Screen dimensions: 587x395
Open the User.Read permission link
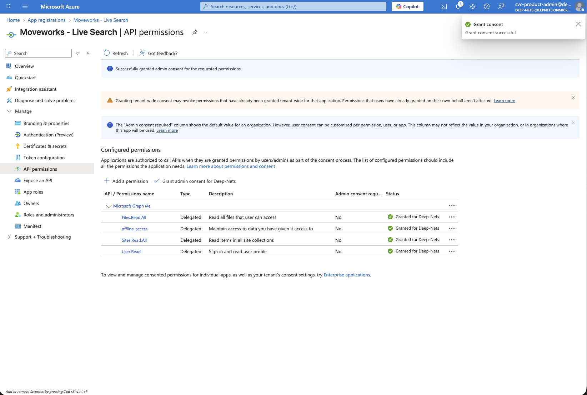131,252
